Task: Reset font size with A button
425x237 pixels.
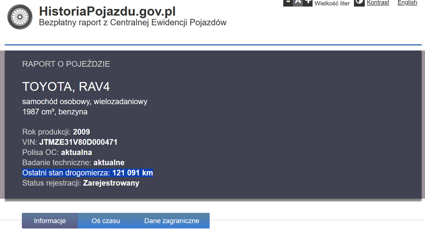Action: tap(298, 3)
